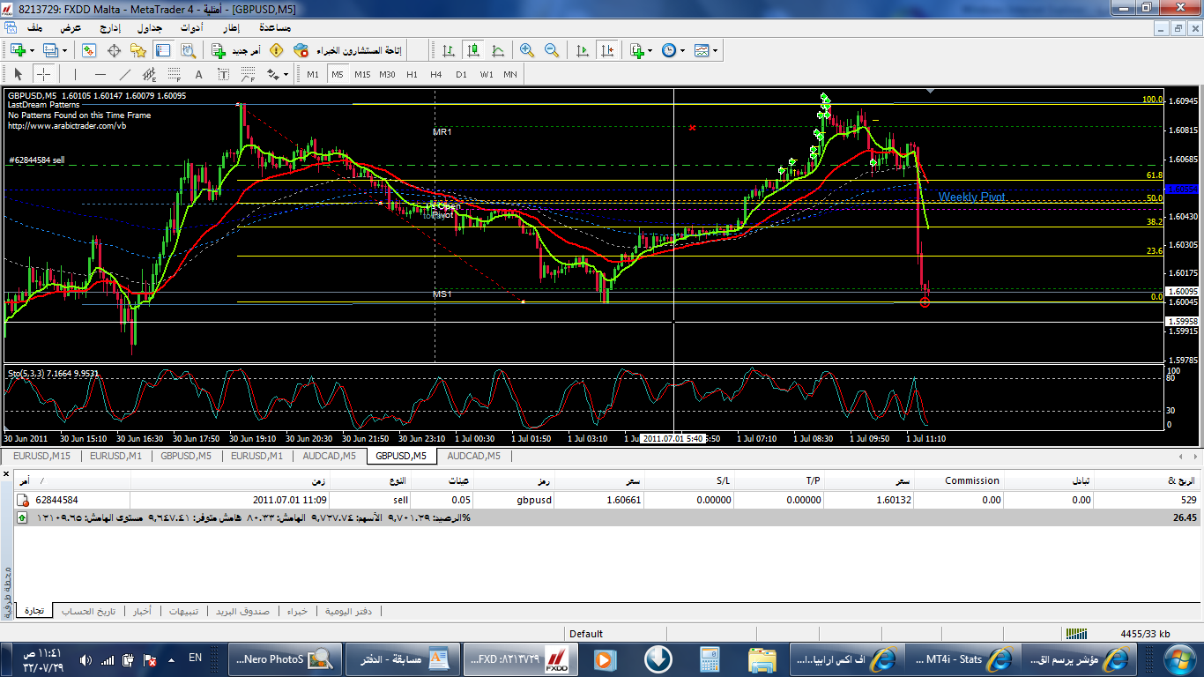Expand the profiles dropdown arrow
Viewport: 1204px width, 677px height.
coord(65,50)
